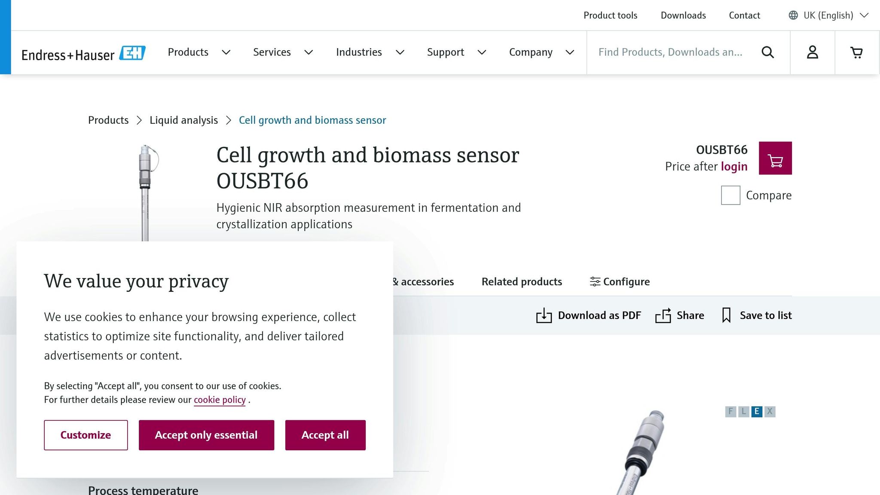Click the Configure sliders icon

[595, 282]
